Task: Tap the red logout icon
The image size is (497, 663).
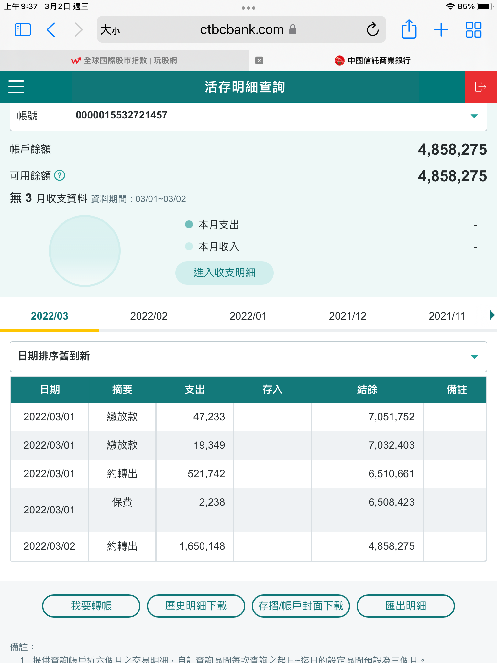Action: [x=480, y=87]
